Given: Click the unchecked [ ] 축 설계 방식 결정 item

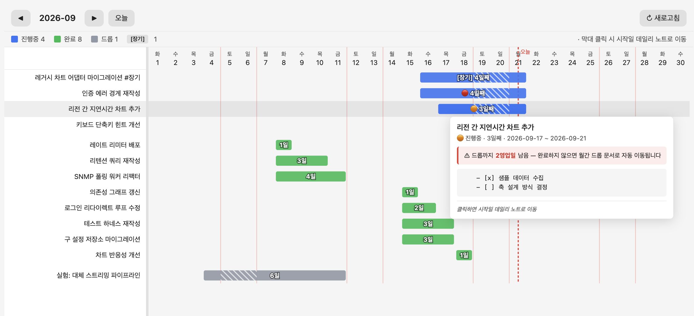Looking at the screenshot, I should tap(512, 187).
